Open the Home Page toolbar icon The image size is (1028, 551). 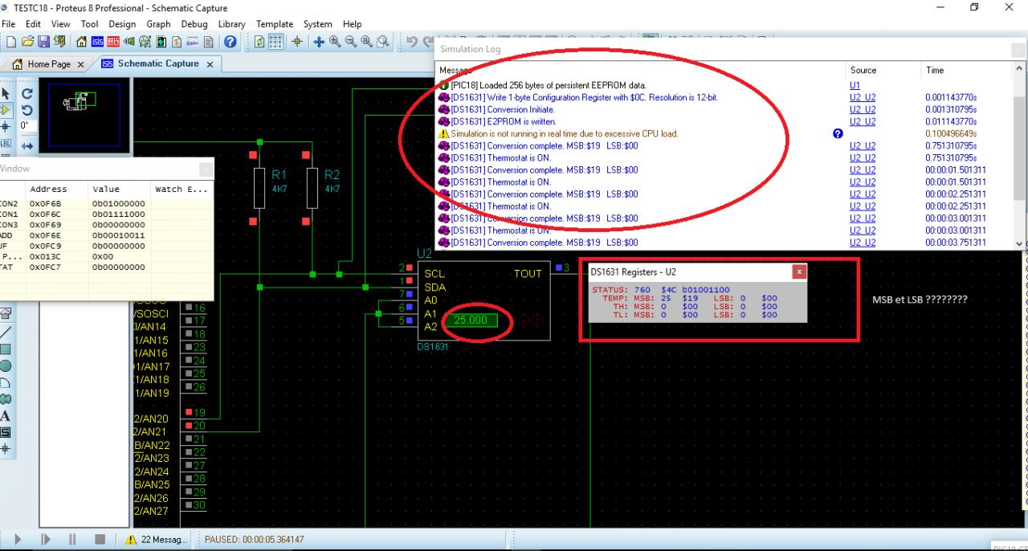[x=81, y=42]
